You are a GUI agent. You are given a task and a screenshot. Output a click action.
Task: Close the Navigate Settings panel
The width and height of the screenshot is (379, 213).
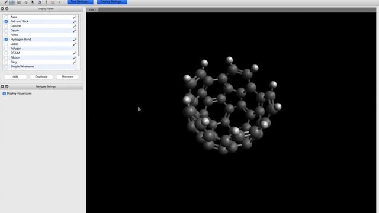click(x=2, y=86)
